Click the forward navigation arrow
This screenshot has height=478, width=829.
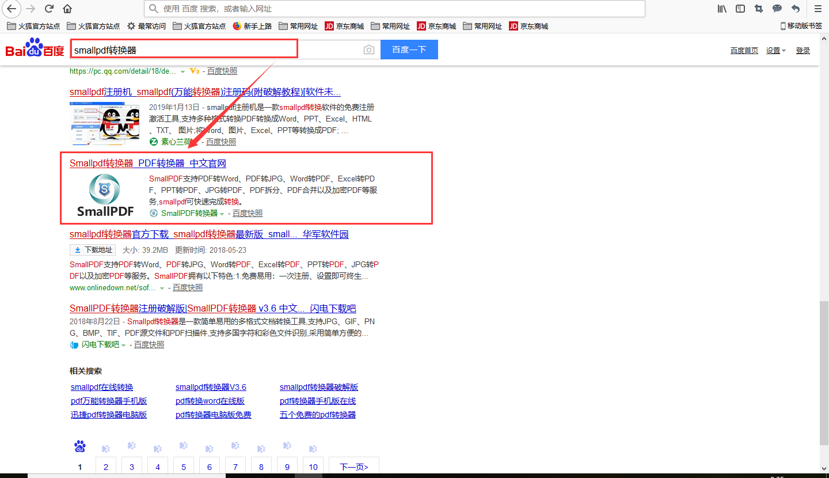[31, 9]
